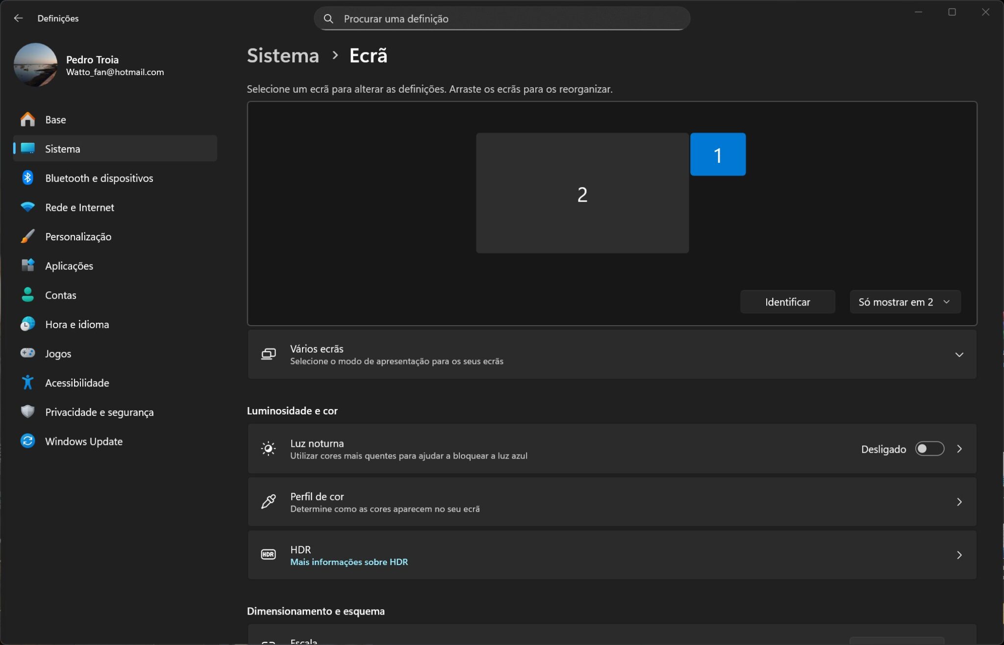Open Perfil de cor chevron
Viewport: 1004px width, 645px height.
tap(959, 502)
